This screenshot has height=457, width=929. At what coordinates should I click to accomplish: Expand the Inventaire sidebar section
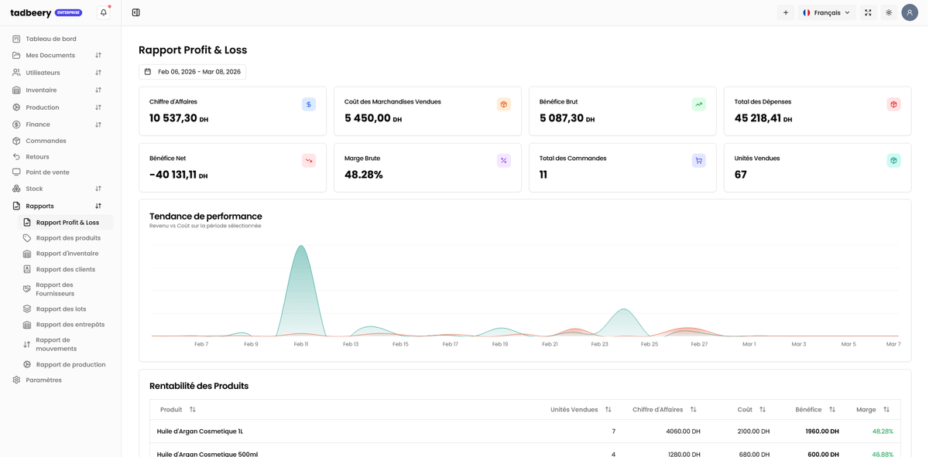(x=59, y=90)
